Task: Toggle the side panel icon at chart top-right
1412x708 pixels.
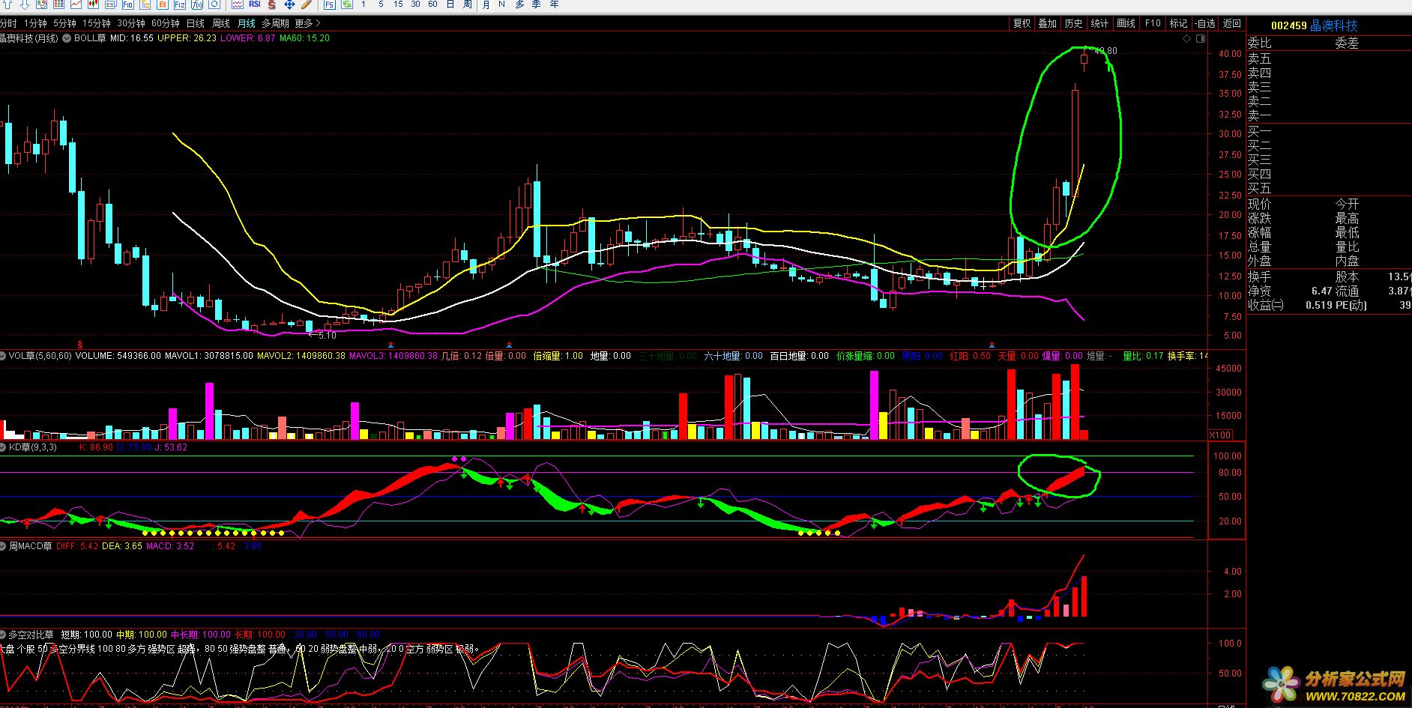Action: coord(1200,38)
